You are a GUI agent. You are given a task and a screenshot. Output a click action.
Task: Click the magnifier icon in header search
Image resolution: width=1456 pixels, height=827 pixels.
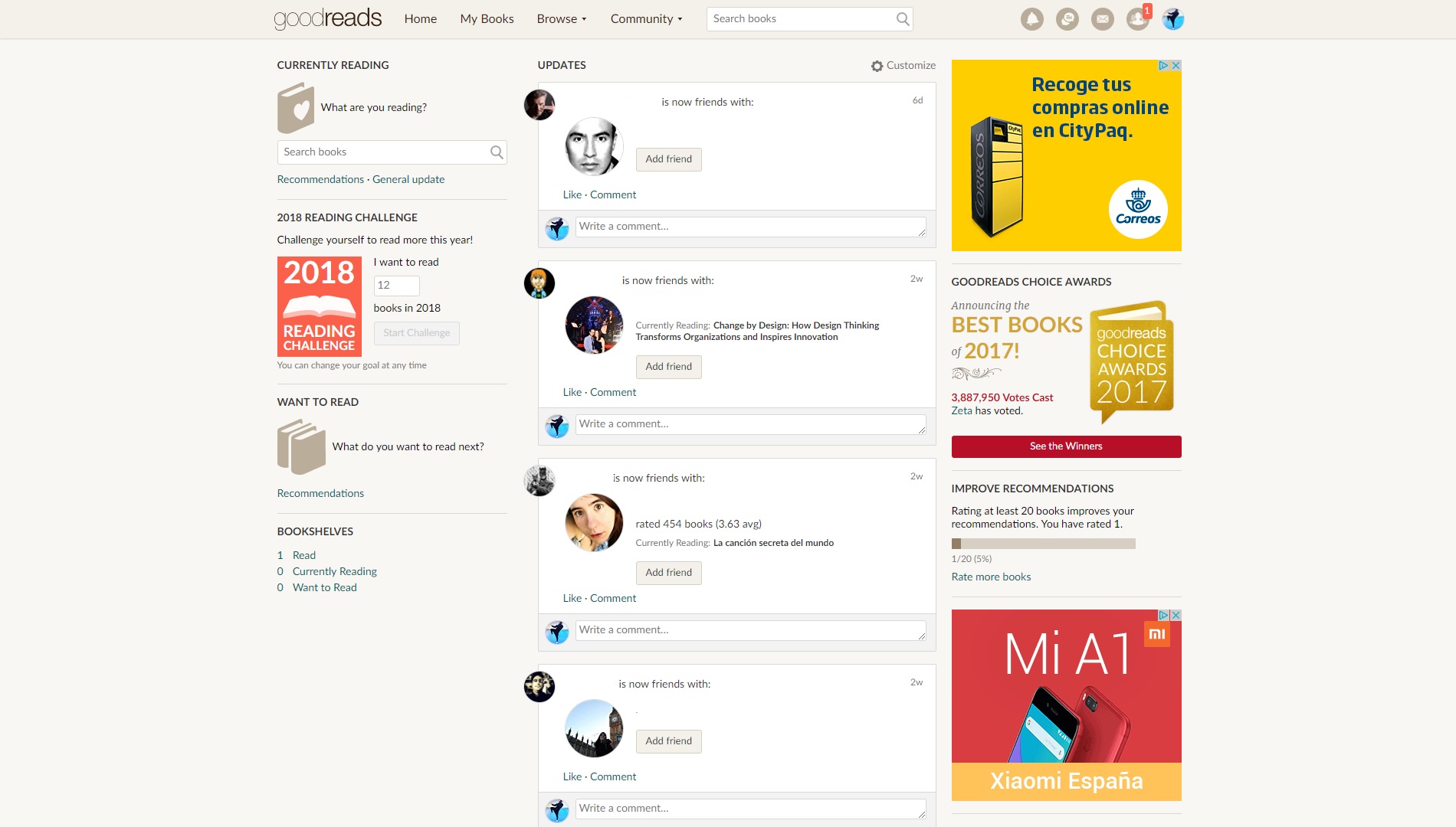point(903,19)
